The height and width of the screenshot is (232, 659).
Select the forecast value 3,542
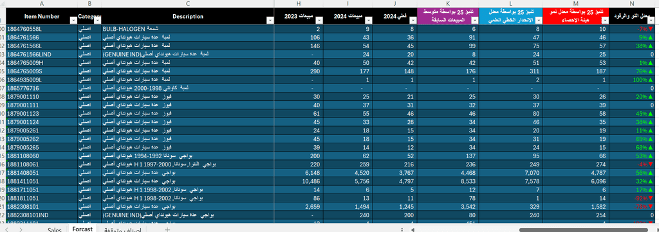tap(447, 206)
